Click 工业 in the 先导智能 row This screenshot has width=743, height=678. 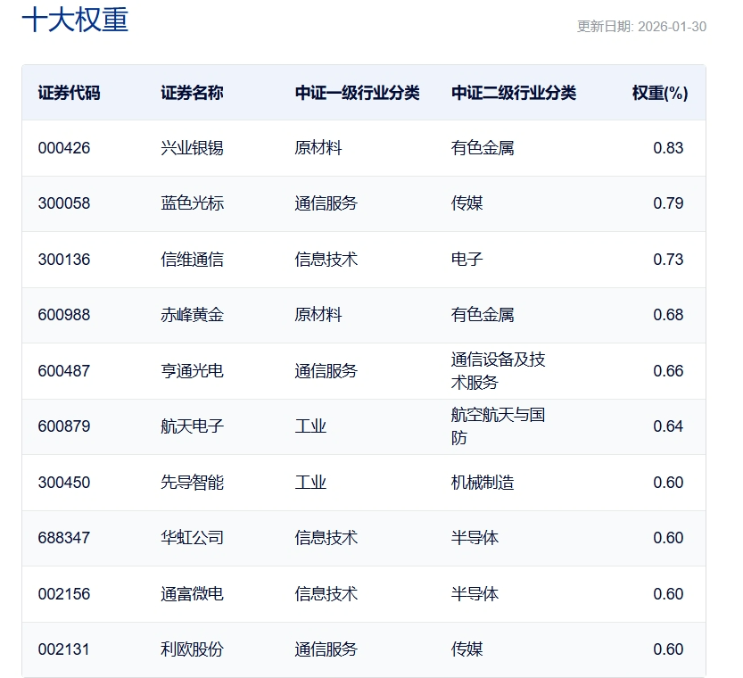click(x=310, y=483)
